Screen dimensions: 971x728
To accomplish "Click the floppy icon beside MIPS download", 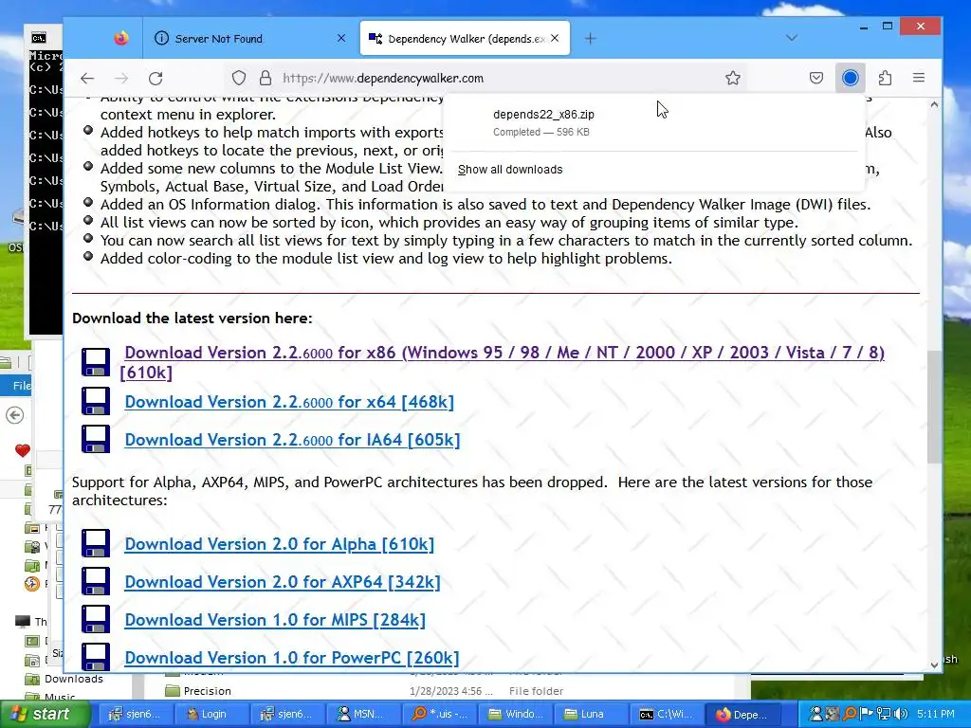I will tap(96, 619).
